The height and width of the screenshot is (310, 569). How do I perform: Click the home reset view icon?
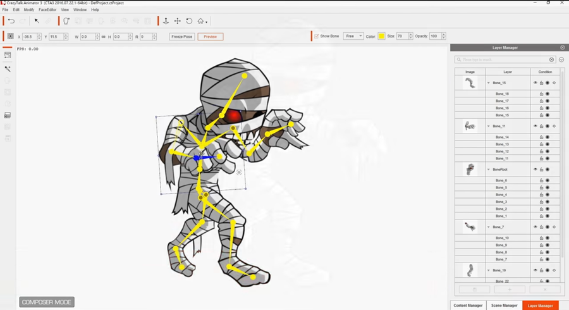pyautogui.click(x=200, y=21)
